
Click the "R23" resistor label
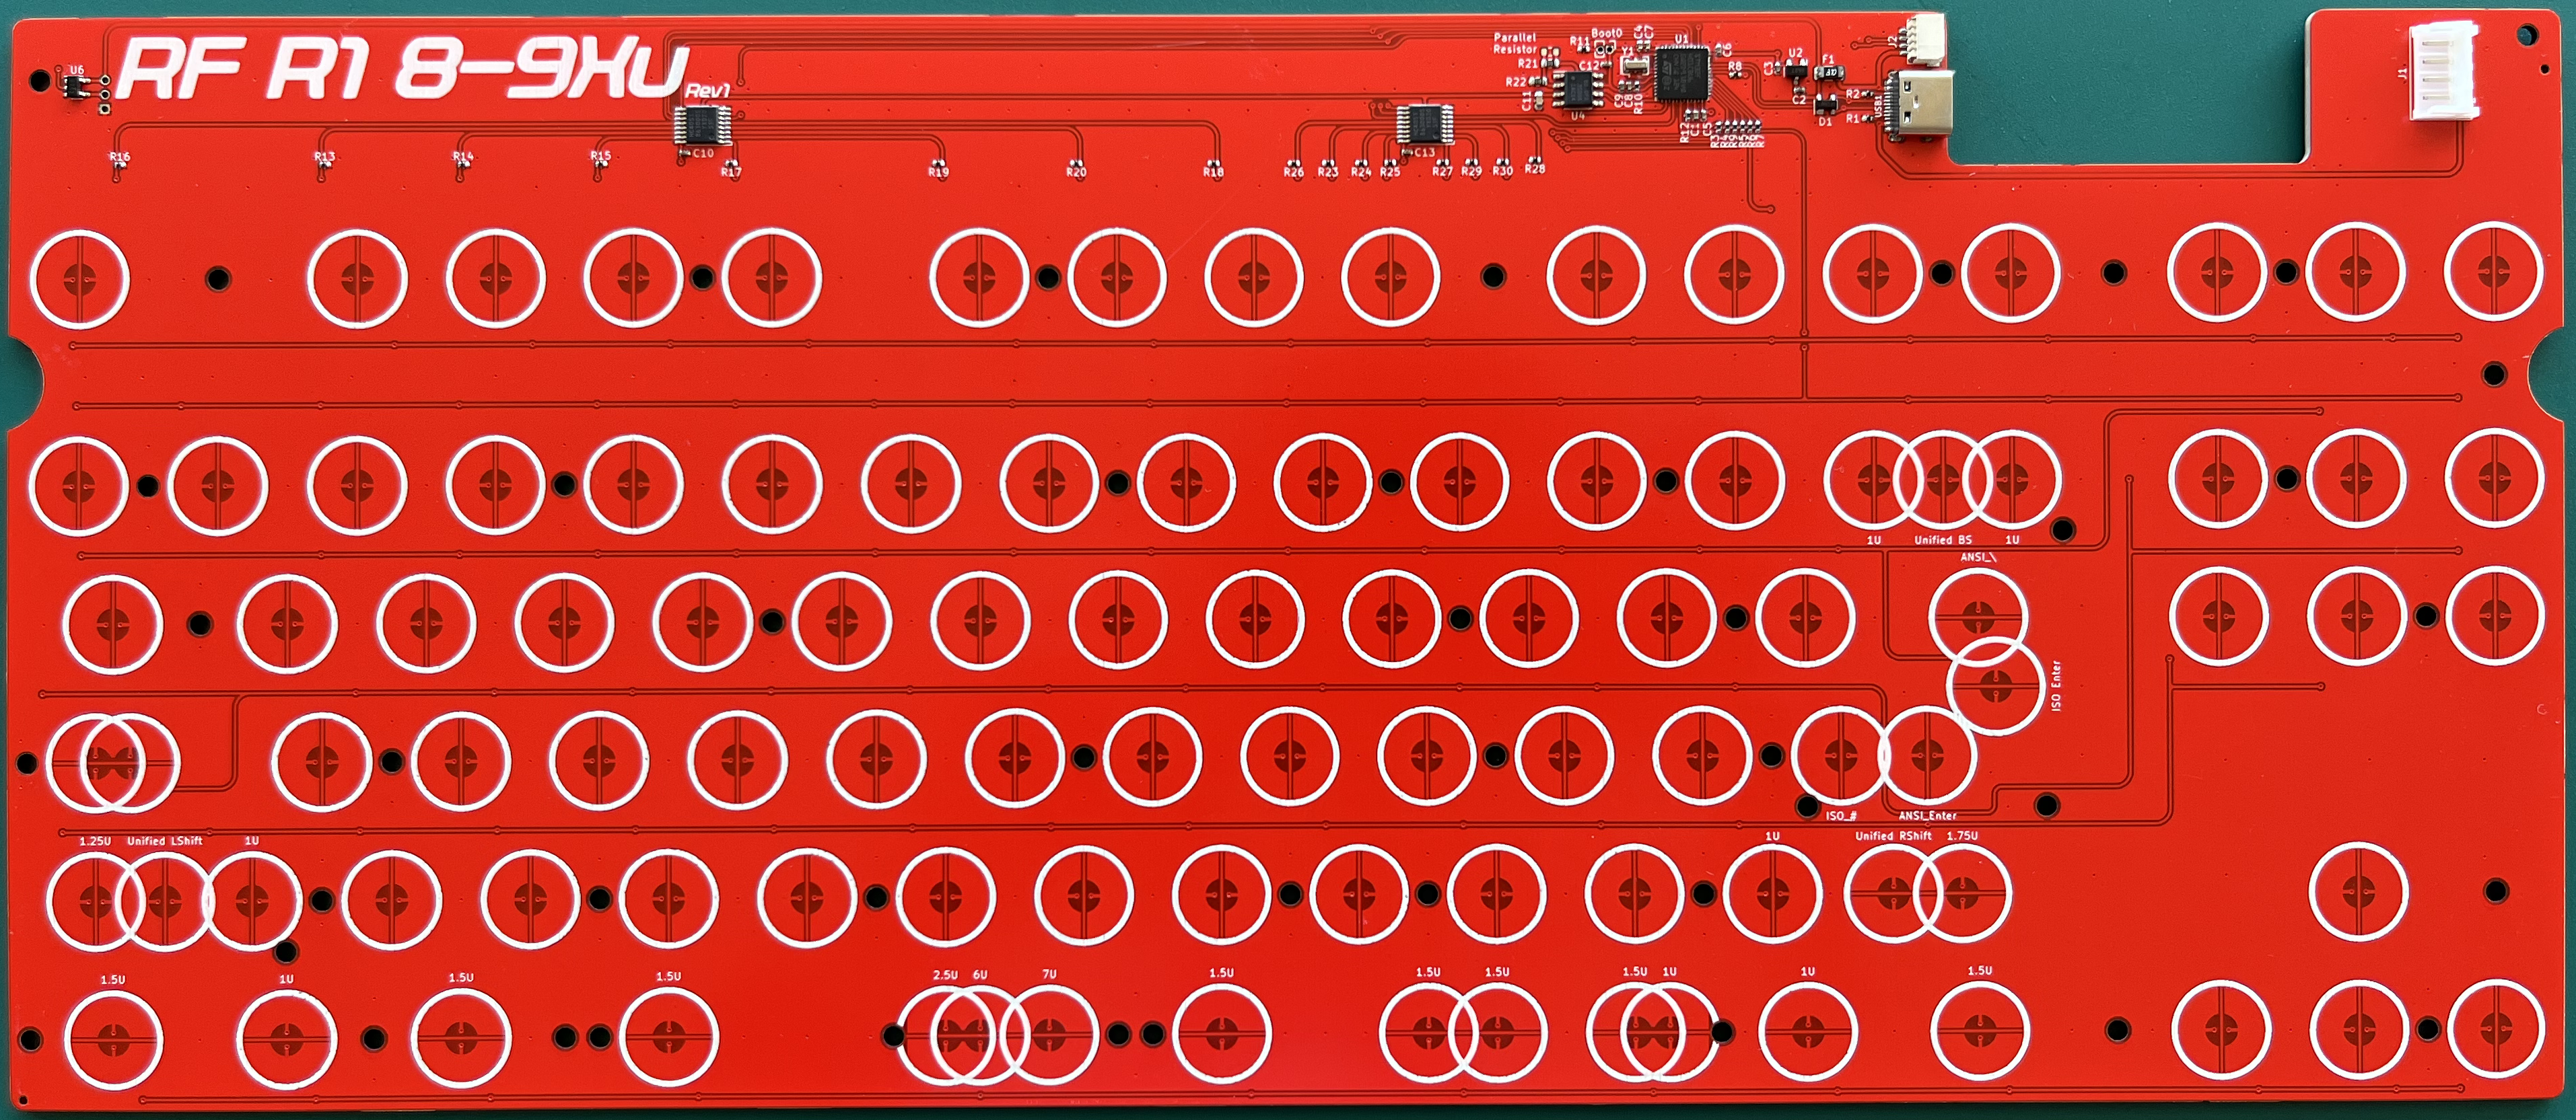coord(1327,173)
